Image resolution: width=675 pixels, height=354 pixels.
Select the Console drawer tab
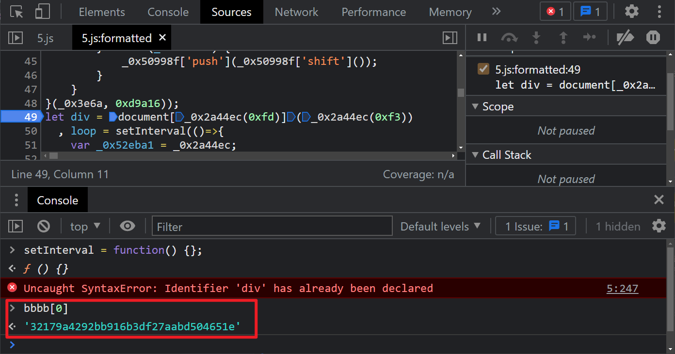coord(57,200)
